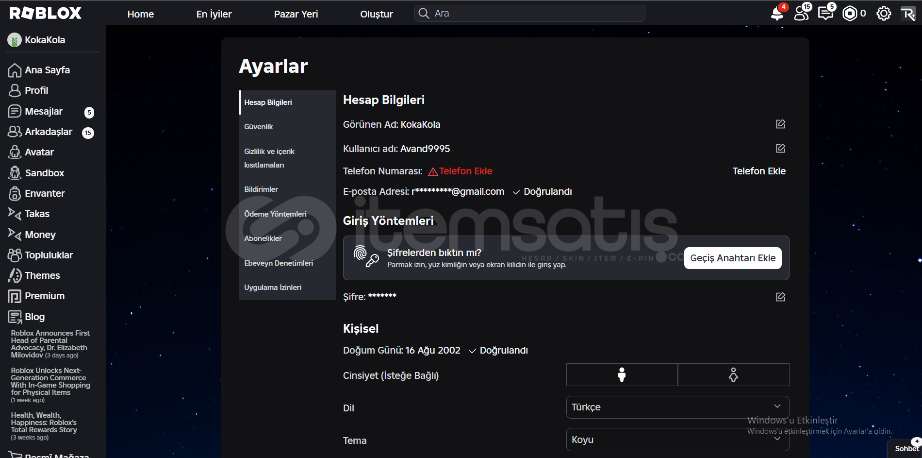This screenshot has height=458, width=922.
Task: Select the female gender option
Action: [734, 375]
